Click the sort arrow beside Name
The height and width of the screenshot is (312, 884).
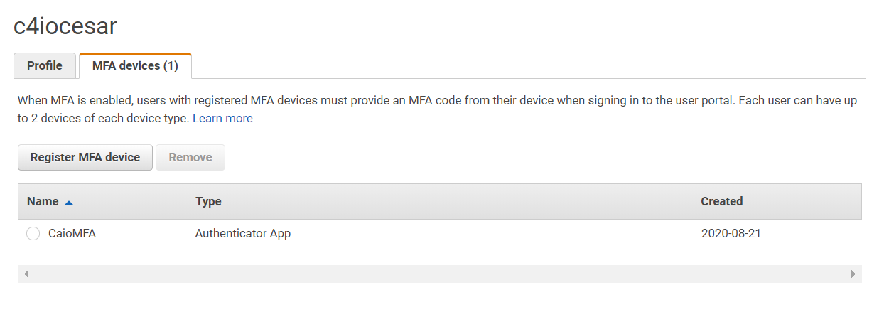(x=69, y=202)
